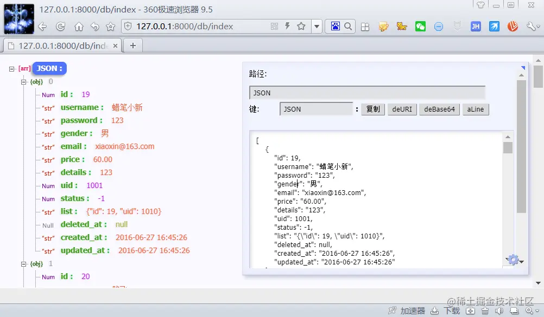Open the gear settings icon in panel
This screenshot has height=317, width=544.
514,260
